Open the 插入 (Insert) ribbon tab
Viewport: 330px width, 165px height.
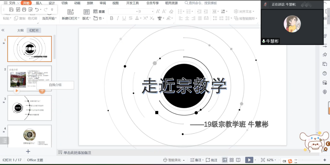click(x=39, y=3)
